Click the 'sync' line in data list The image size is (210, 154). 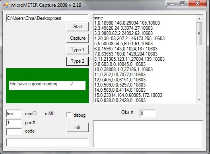(99, 18)
